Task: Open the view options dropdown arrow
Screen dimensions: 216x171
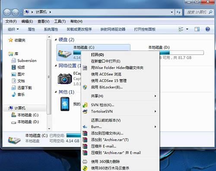Action: tap(187, 29)
